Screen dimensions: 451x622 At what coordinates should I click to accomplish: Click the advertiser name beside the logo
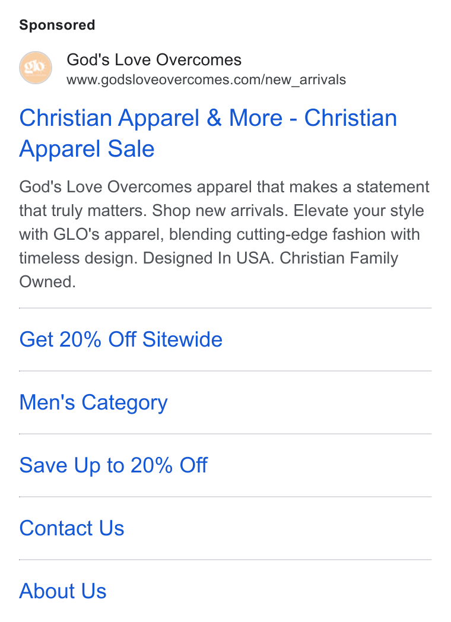pyautogui.click(x=154, y=60)
